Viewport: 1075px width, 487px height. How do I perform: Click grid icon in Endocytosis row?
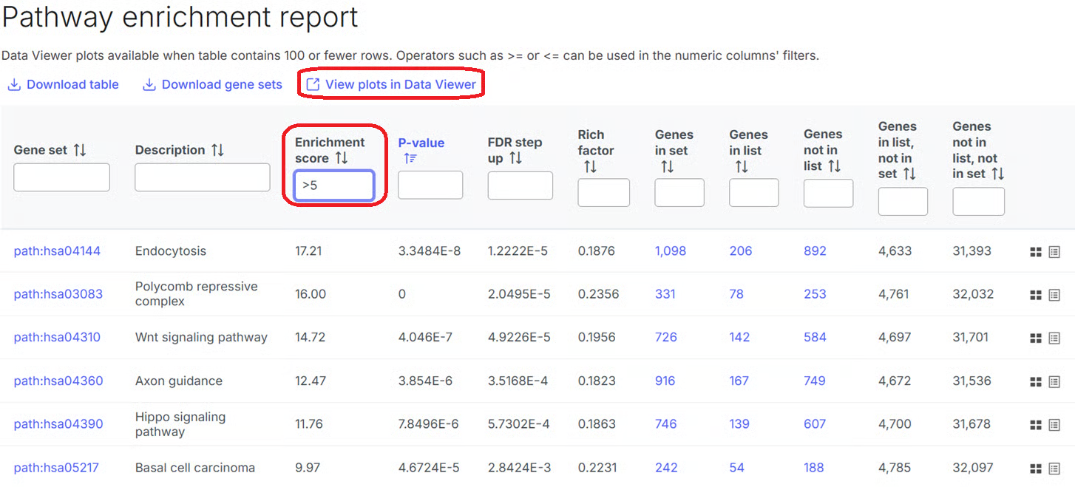click(1036, 252)
